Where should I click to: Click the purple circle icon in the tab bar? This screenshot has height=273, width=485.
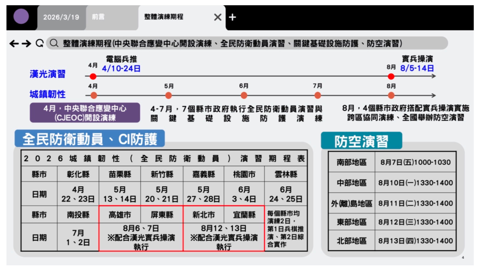pyautogui.click(x=21, y=17)
